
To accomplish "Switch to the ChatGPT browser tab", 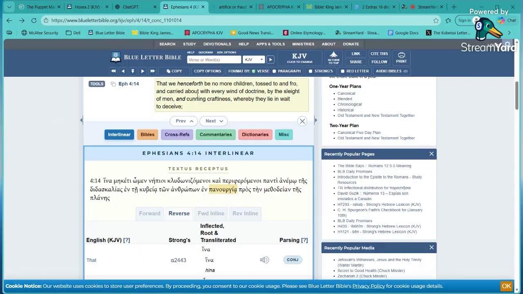I will point(136,7).
